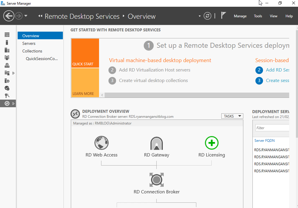Click the Server Manager title bar icon

pos(3,3)
